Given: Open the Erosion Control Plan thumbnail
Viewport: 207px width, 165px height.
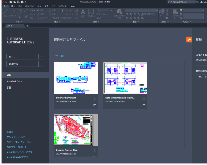Looking at the screenshot, I should tap(76, 130).
